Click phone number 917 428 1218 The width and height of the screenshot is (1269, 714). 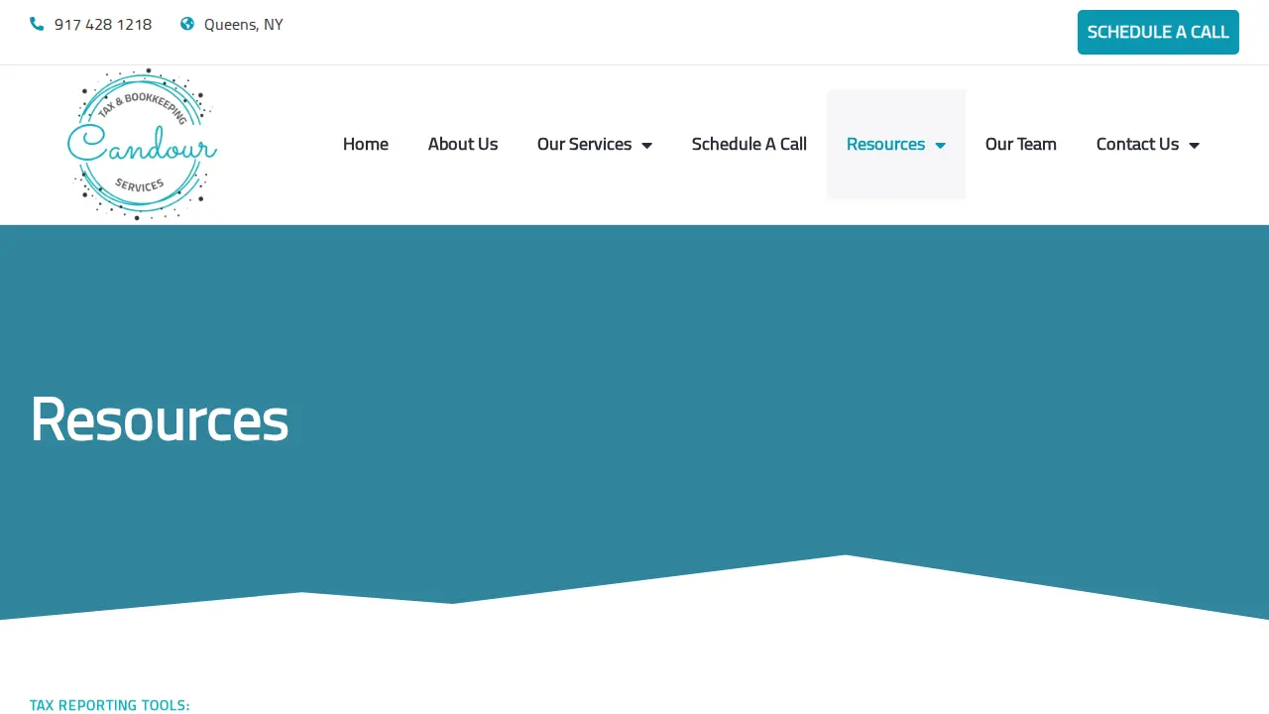coord(103,25)
